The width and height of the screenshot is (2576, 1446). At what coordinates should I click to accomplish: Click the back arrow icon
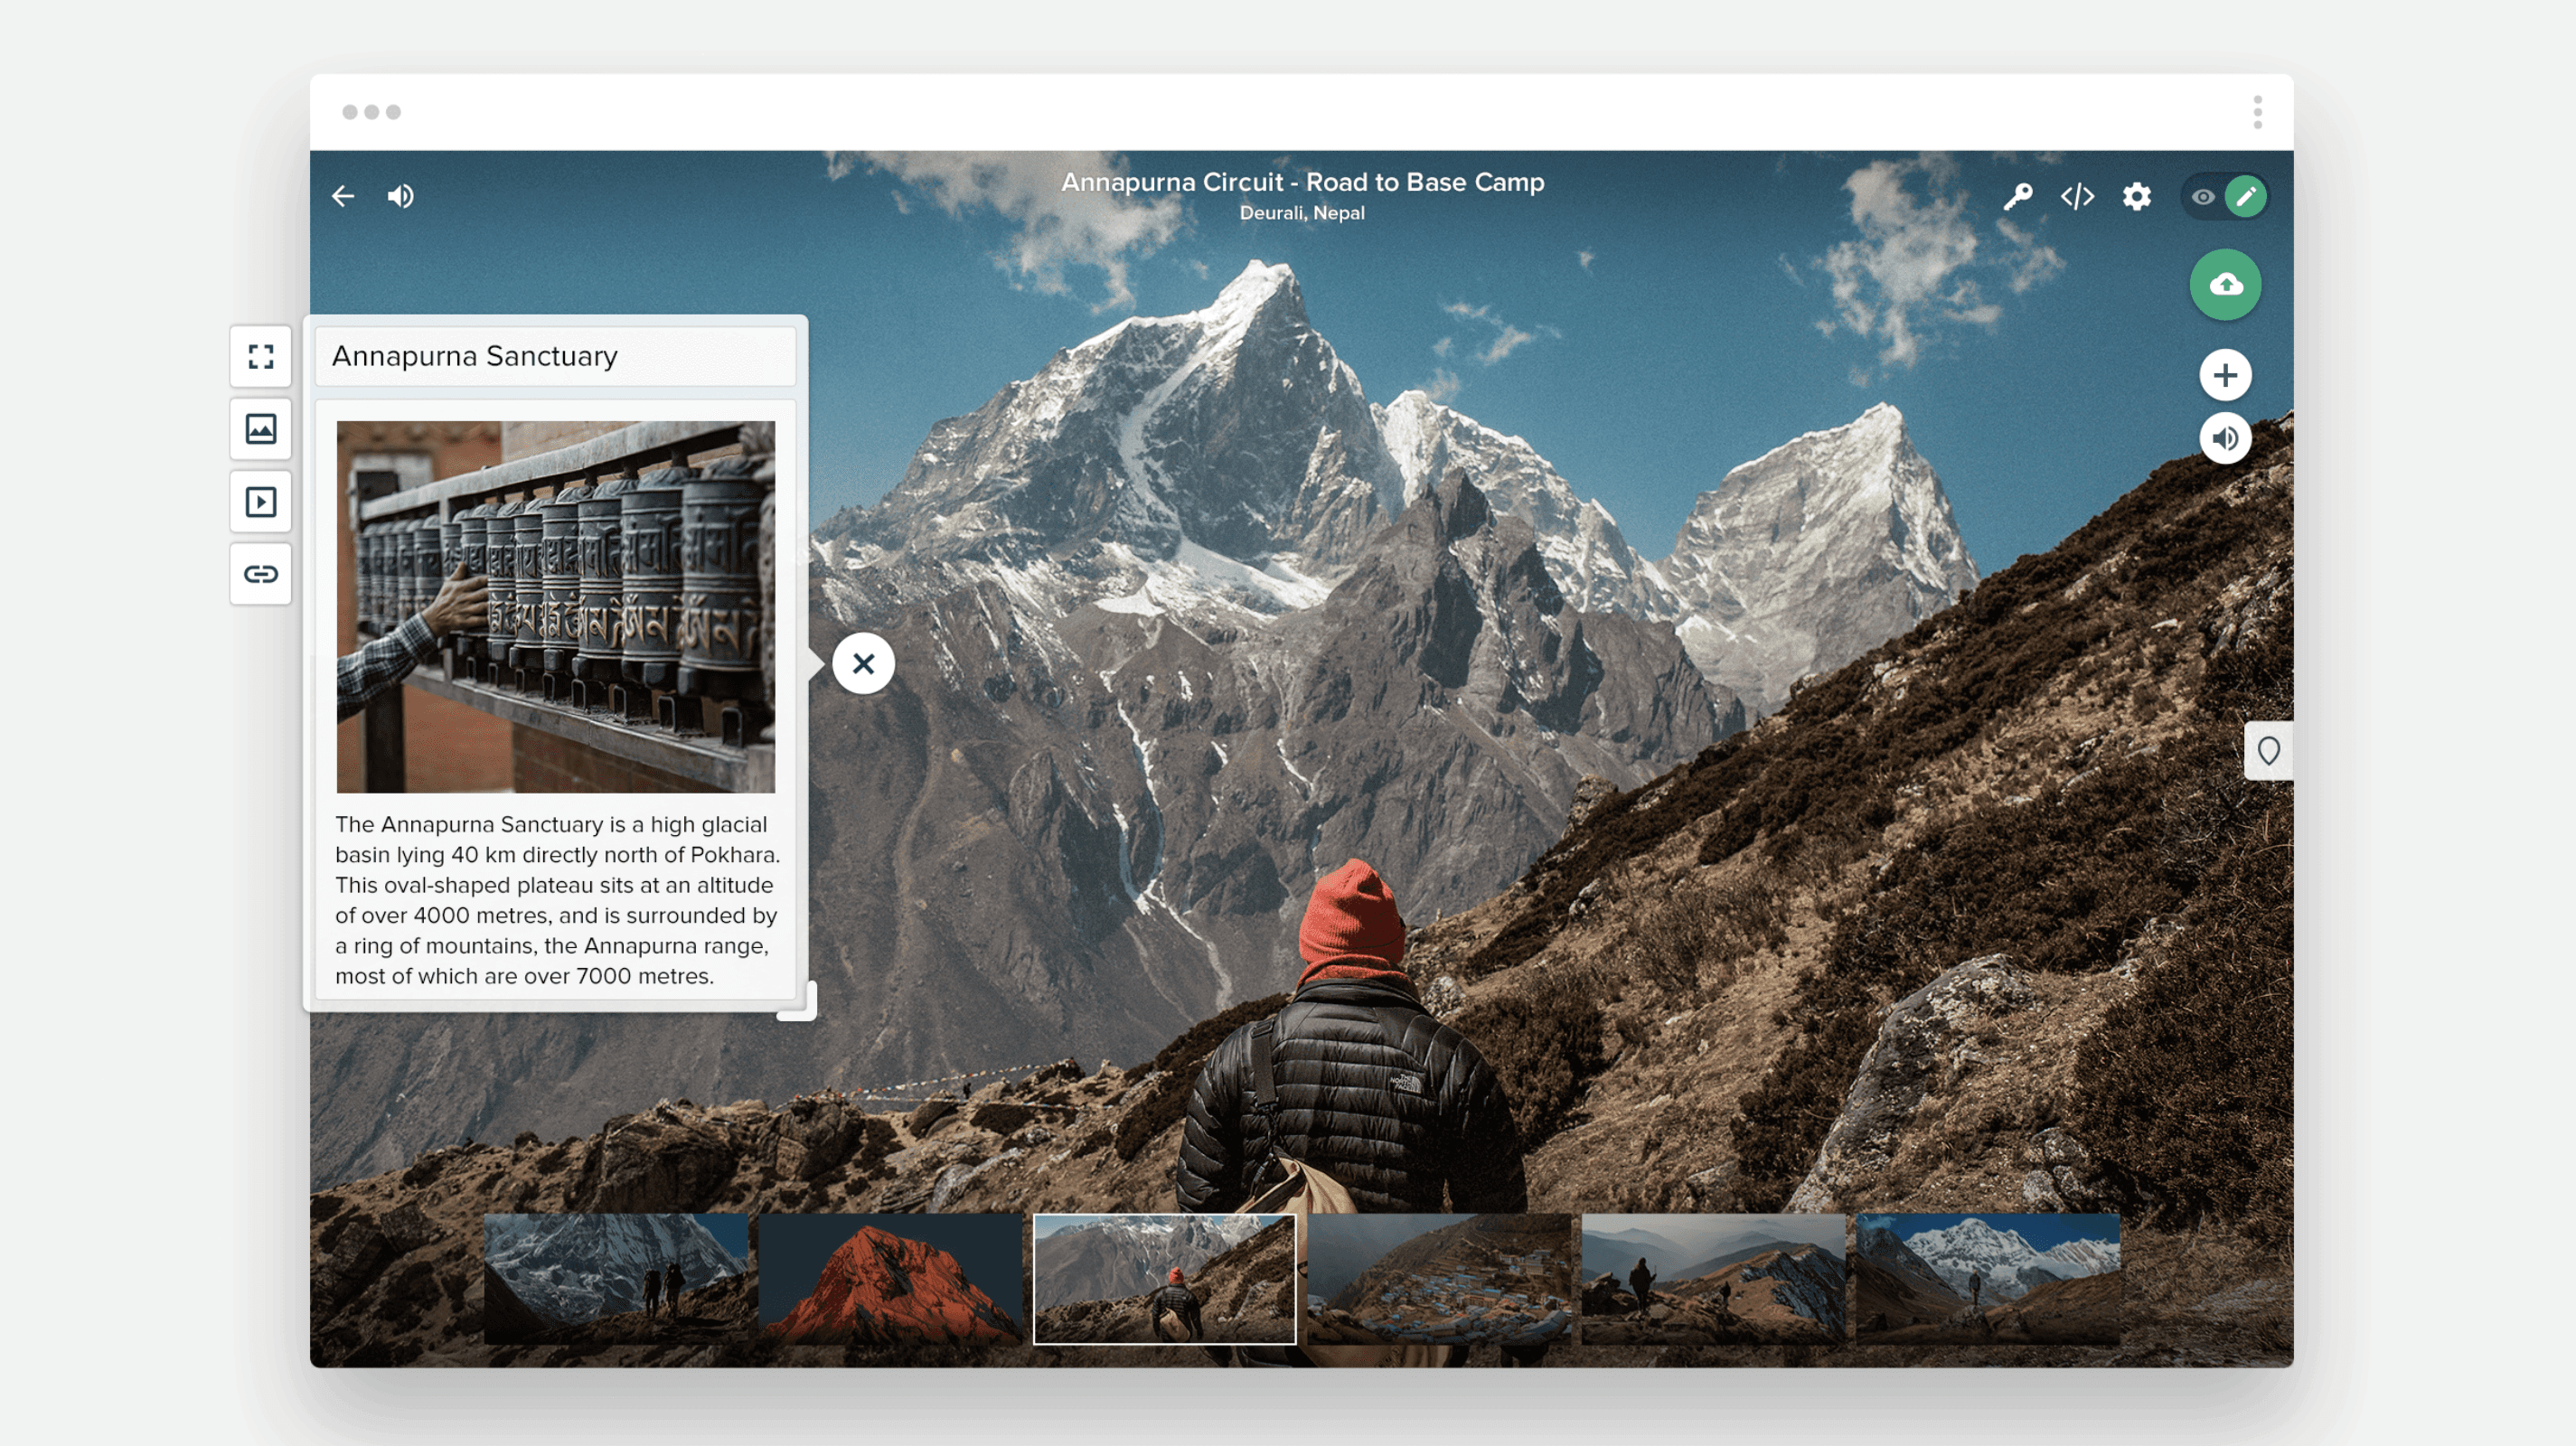[343, 196]
